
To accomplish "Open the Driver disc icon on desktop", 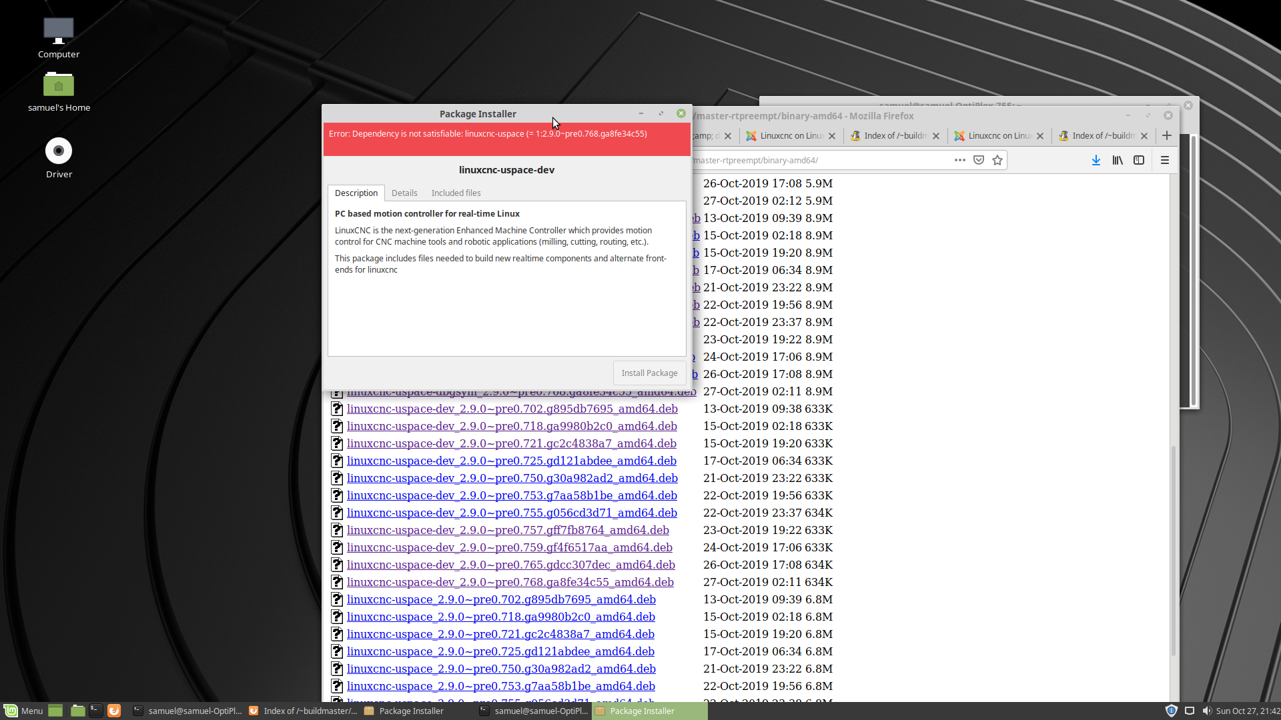I will tap(59, 158).
